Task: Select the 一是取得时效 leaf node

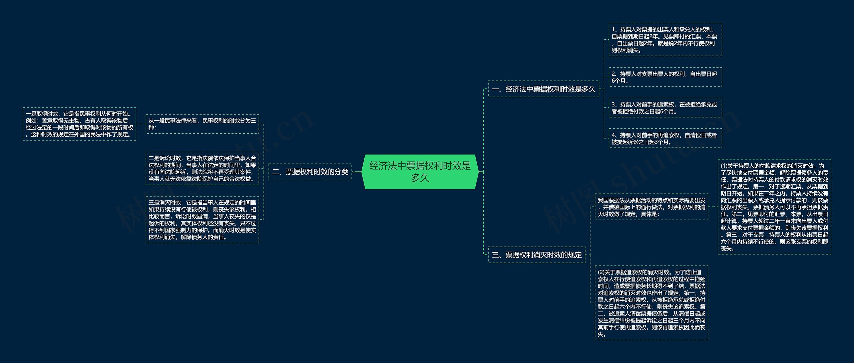Action: click(79, 124)
